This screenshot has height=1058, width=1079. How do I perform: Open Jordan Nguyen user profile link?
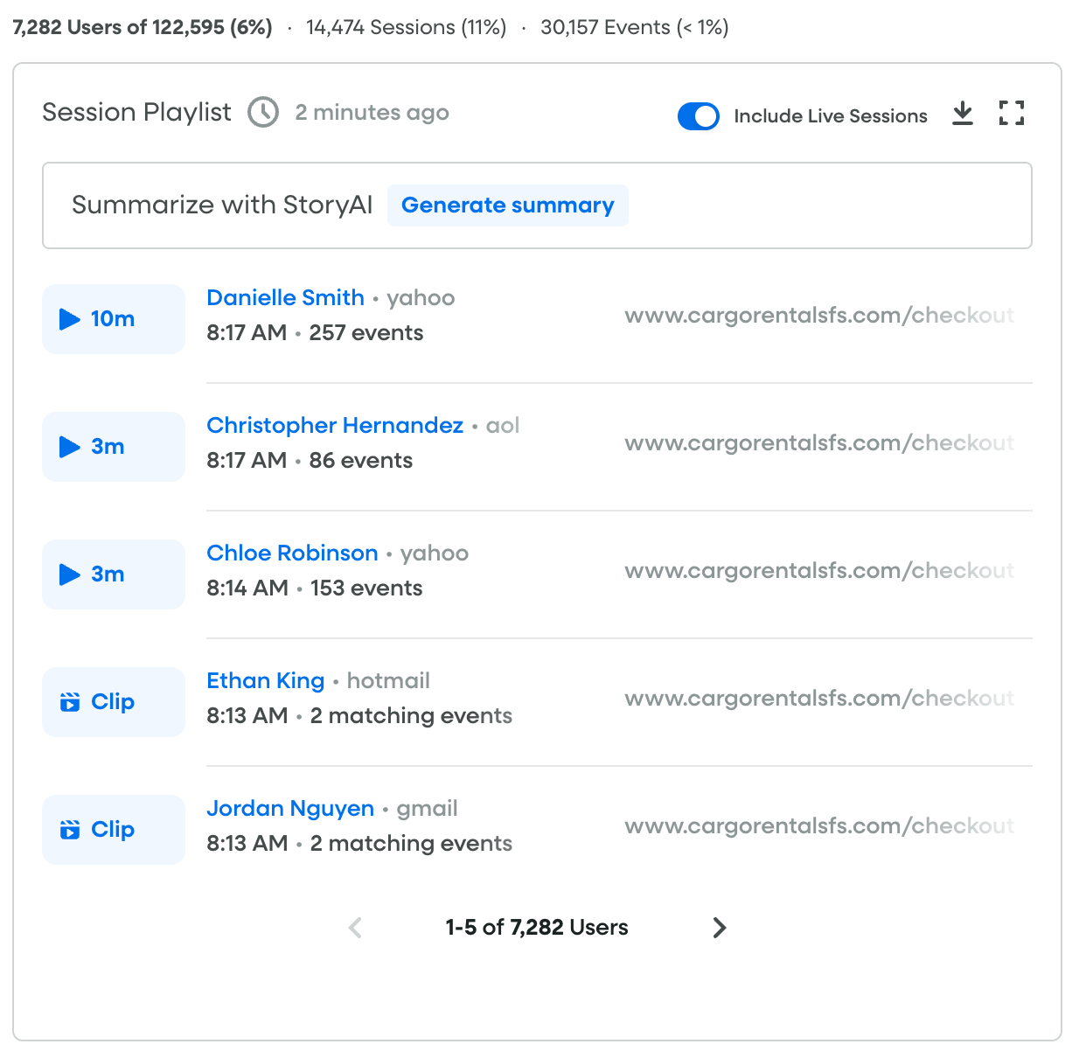289,809
